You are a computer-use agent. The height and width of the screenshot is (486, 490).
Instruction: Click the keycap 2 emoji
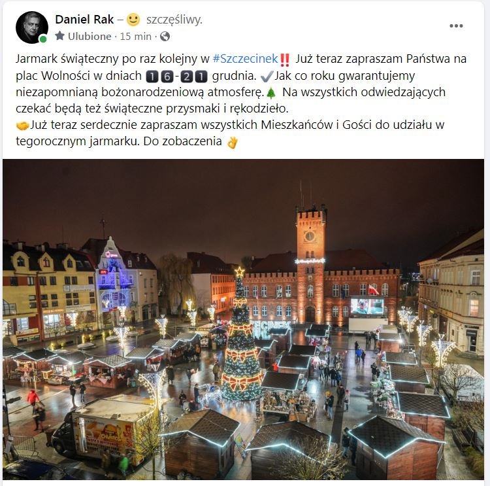pos(187,77)
